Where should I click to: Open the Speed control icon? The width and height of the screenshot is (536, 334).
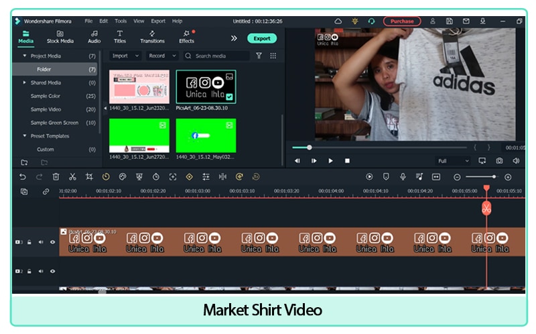click(106, 177)
